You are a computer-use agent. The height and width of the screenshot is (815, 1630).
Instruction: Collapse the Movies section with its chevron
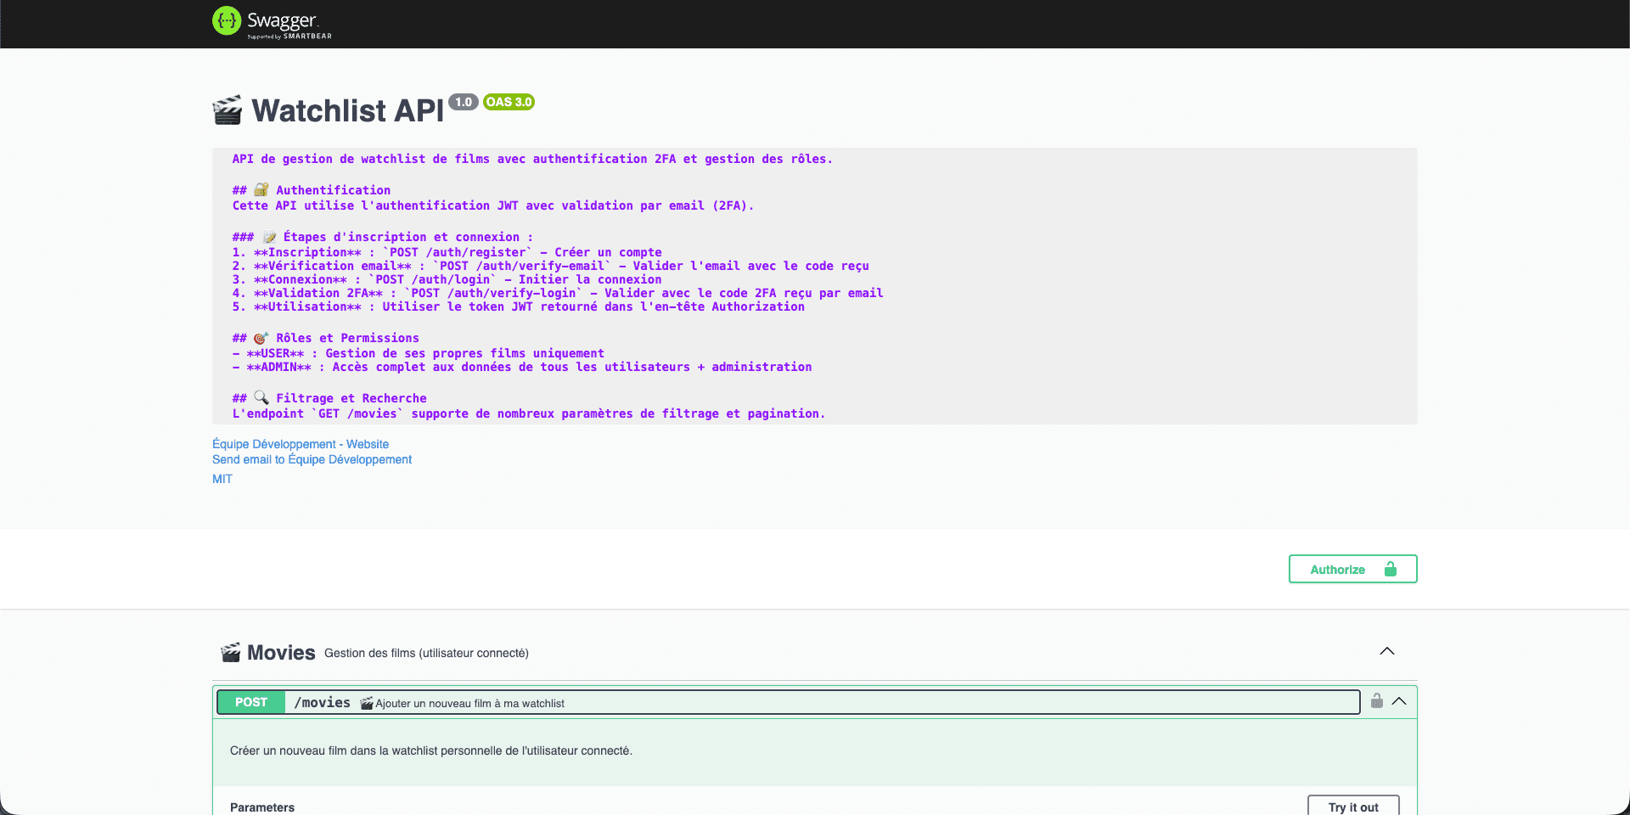(1387, 651)
